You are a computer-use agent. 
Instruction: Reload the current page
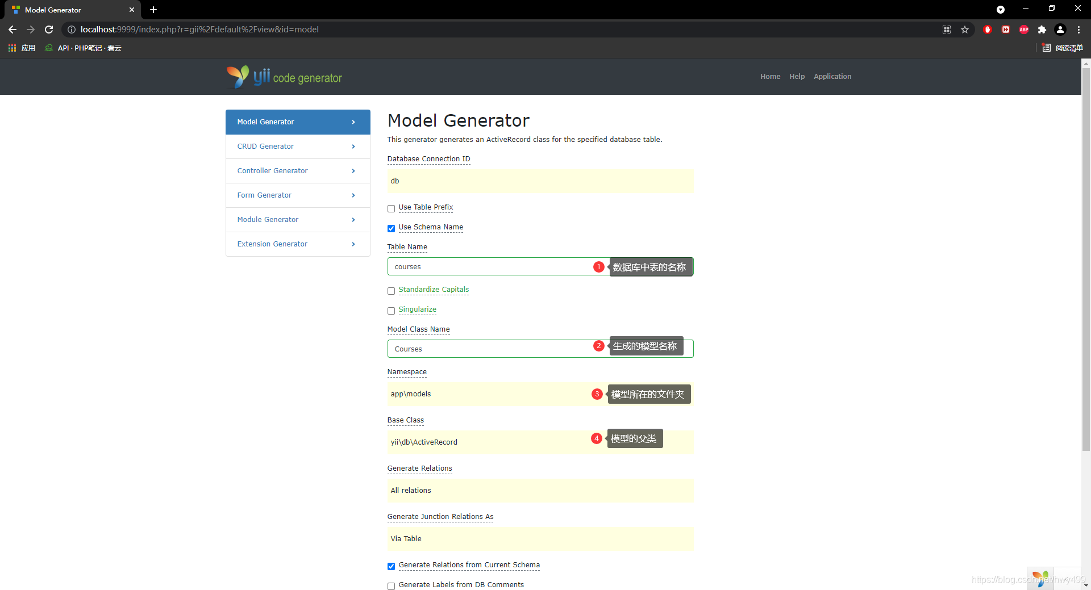pyautogui.click(x=49, y=30)
